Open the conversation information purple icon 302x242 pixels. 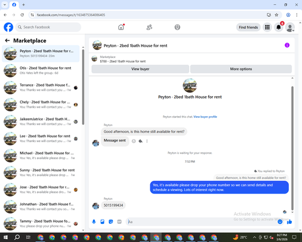pyautogui.click(x=287, y=45)
